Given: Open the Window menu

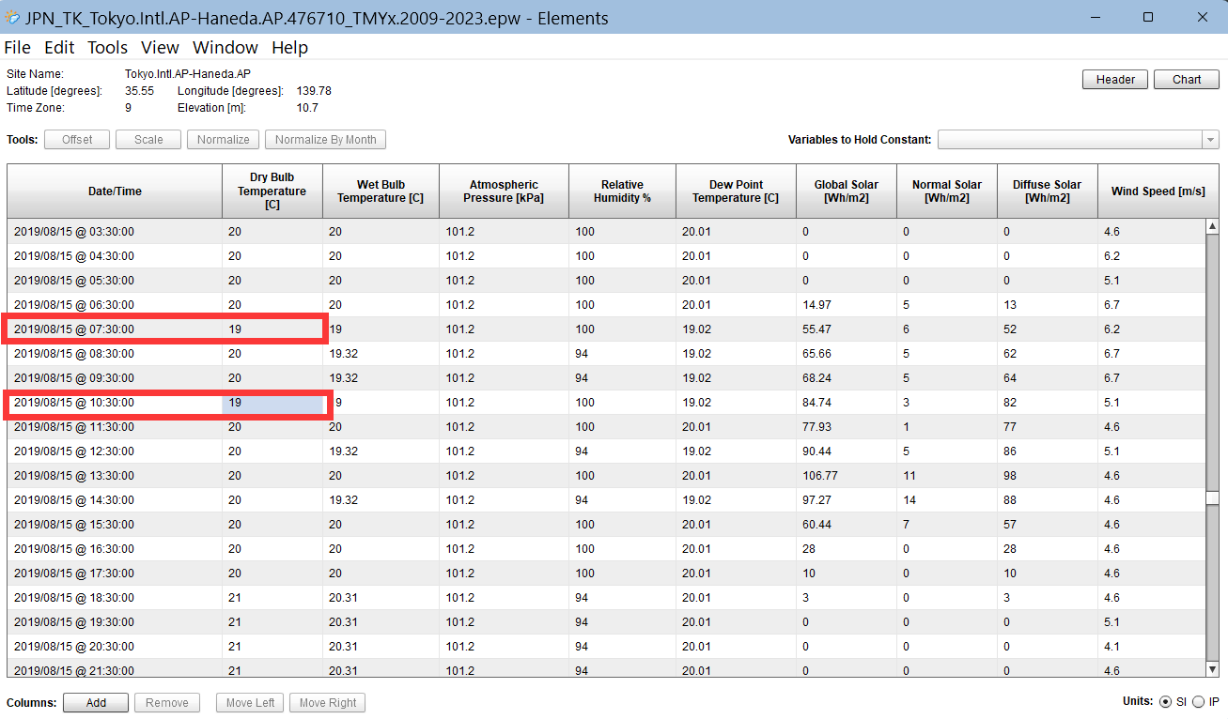Looking at the screenshot, I should pos(225,48).
